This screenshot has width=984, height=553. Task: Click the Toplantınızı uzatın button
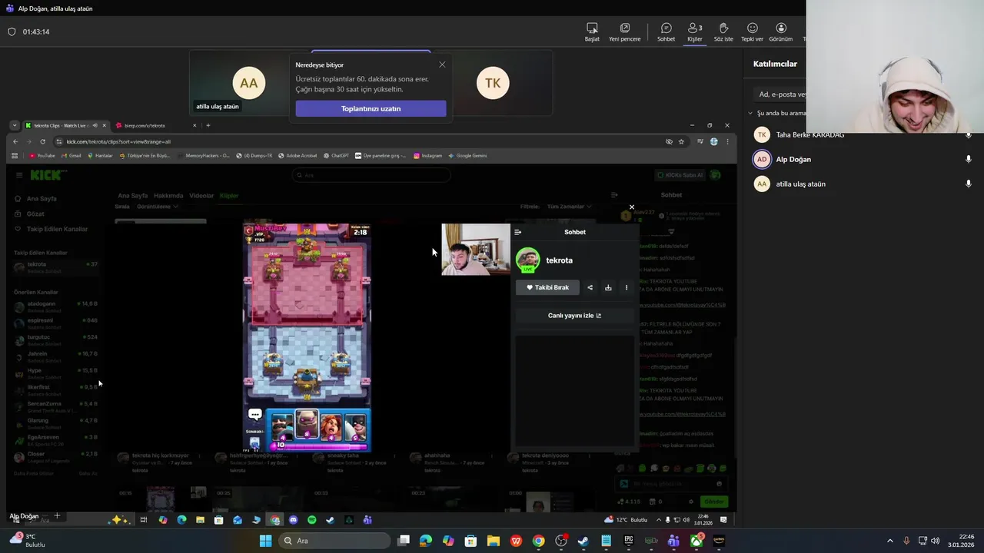click(x=371, y=108)
